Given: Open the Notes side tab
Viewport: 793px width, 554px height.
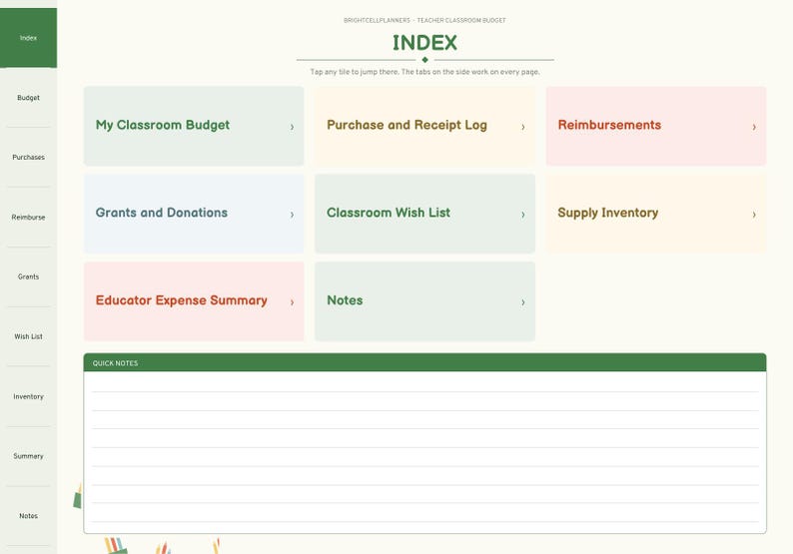Looking at the screenshot, I should pyautogui.click(x=28, y=516).
